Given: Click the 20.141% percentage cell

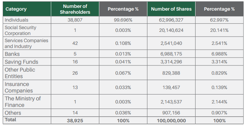Looking at the screenshot, I should tap(219, 30).
